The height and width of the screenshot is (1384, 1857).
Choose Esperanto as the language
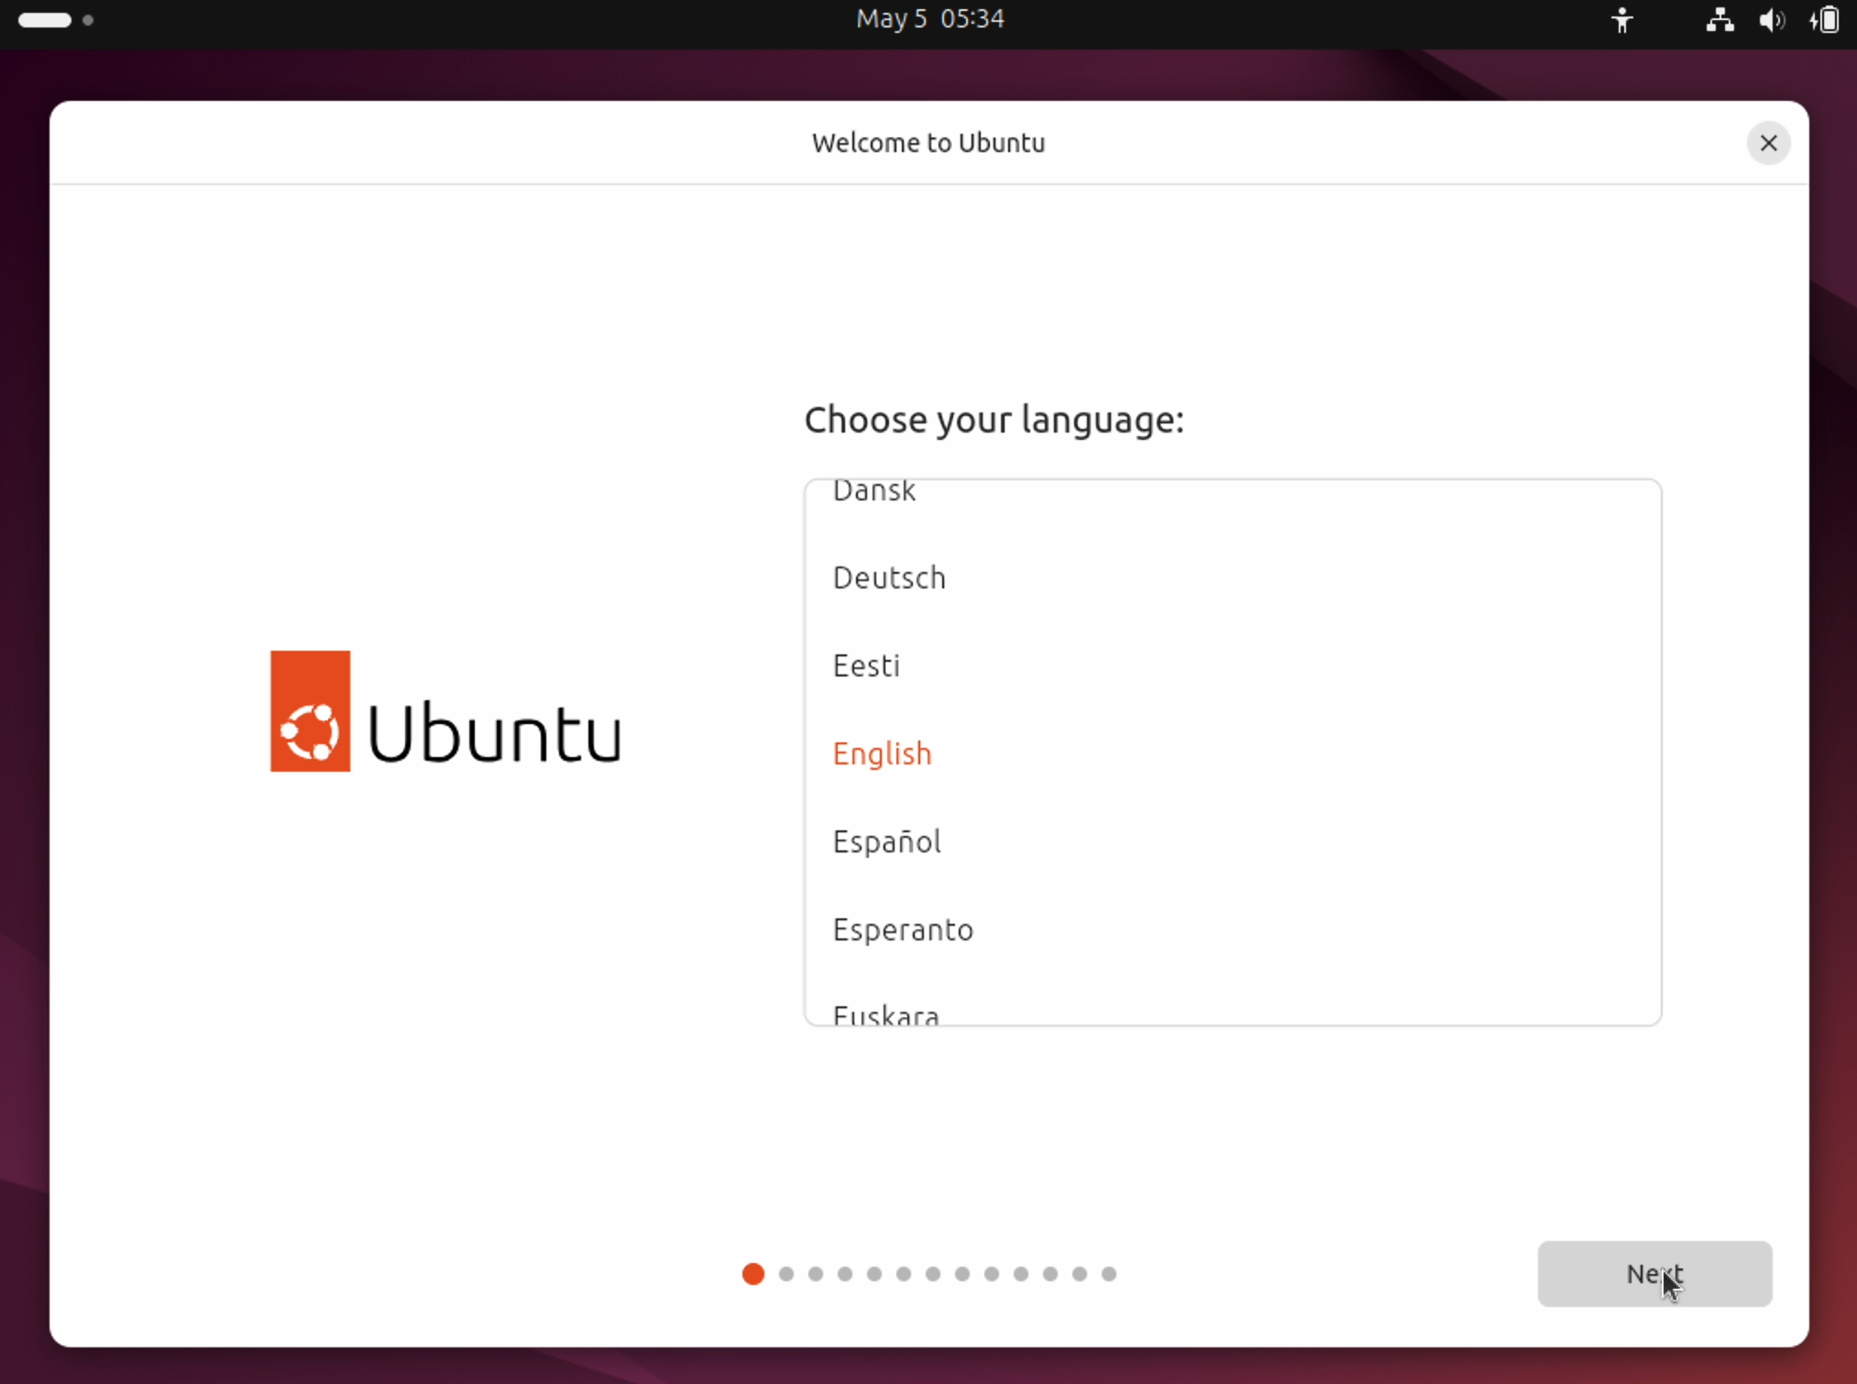click(x=903, y=929)
